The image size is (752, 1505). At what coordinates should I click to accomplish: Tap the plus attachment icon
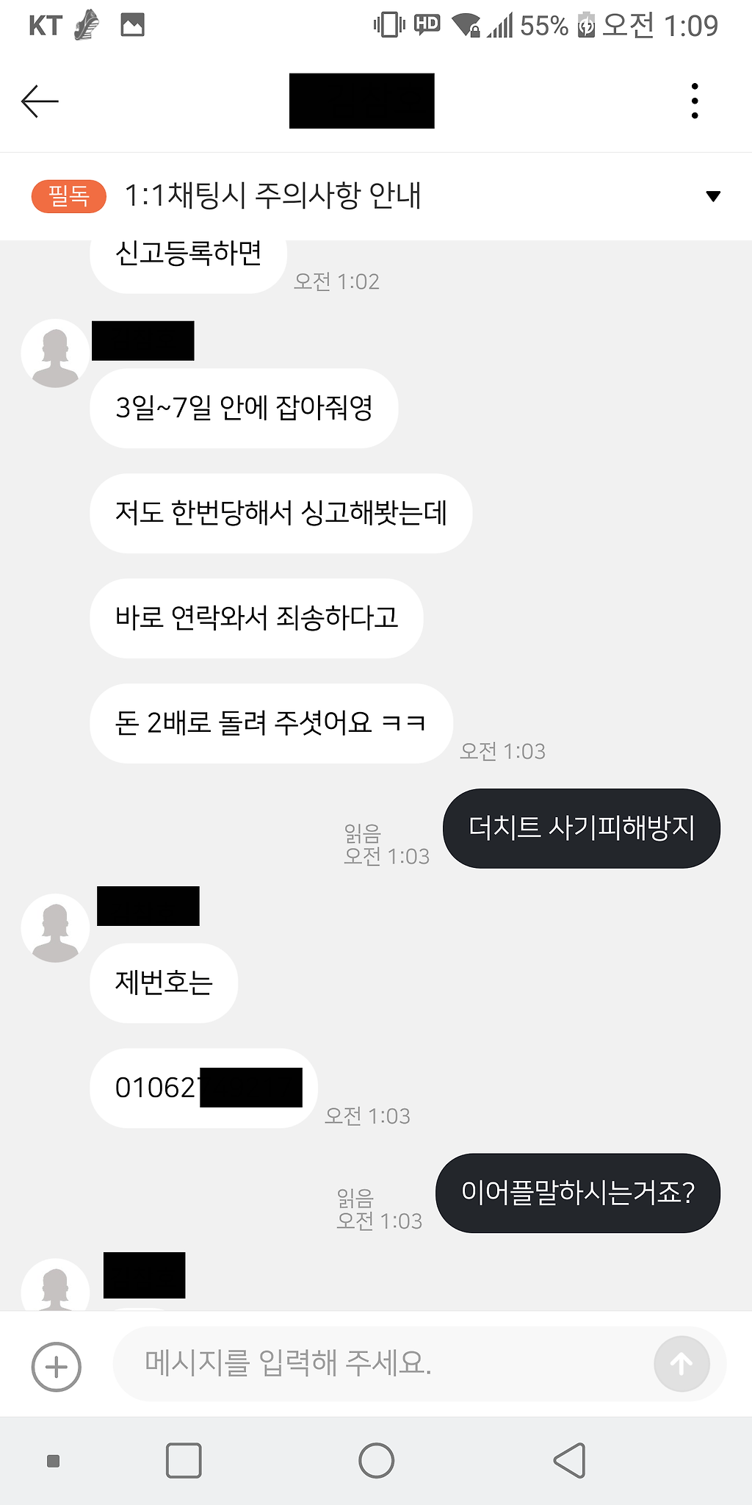[57, 1367]
